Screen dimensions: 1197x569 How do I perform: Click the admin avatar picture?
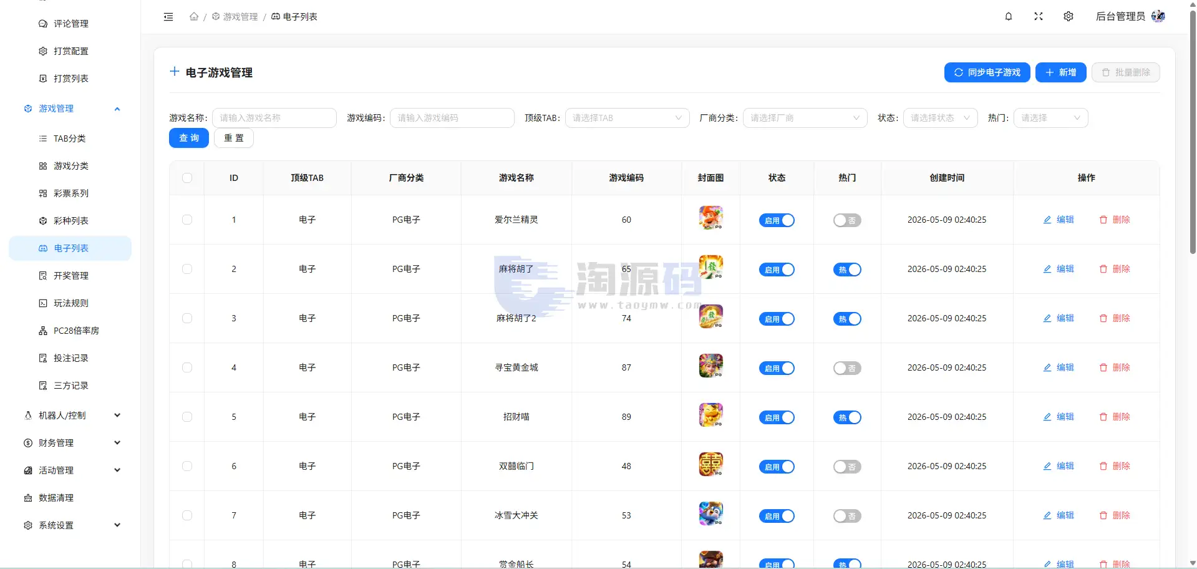(x=1158, y=16)
